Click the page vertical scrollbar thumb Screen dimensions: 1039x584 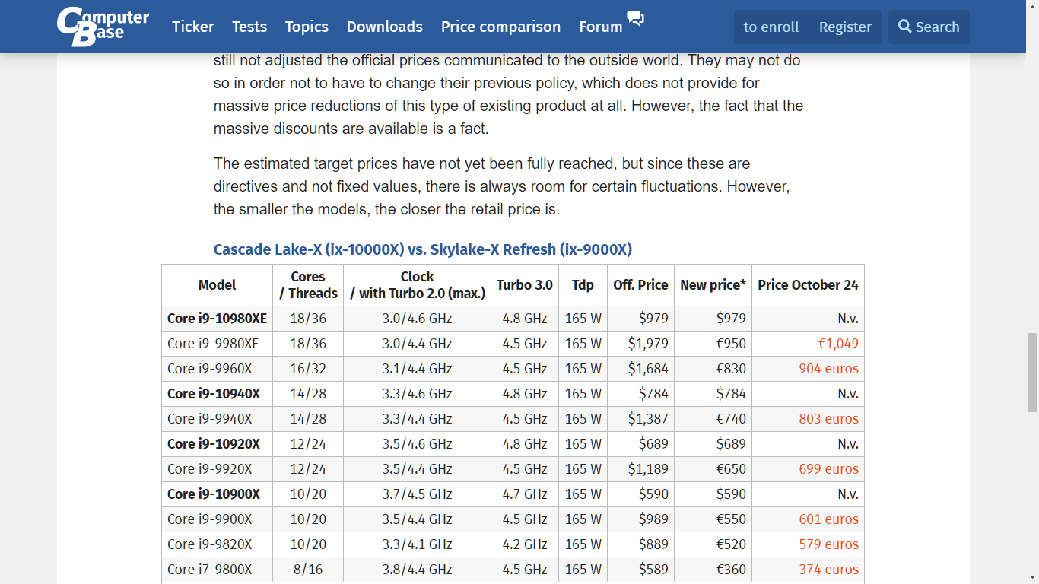(1032, 373)
